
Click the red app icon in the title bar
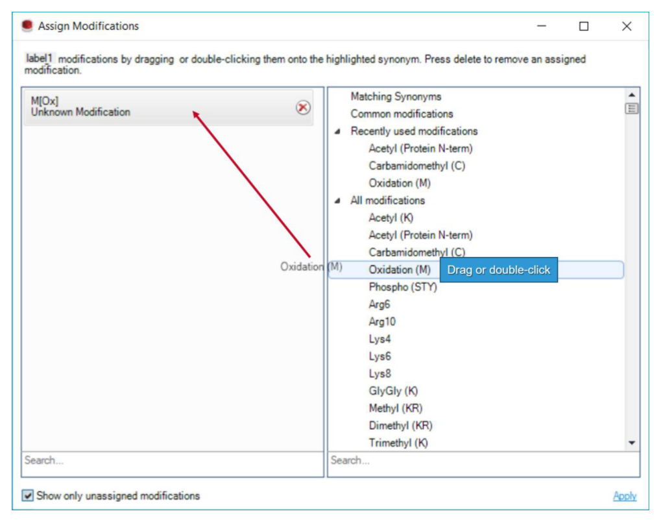(x=27, y=26)
